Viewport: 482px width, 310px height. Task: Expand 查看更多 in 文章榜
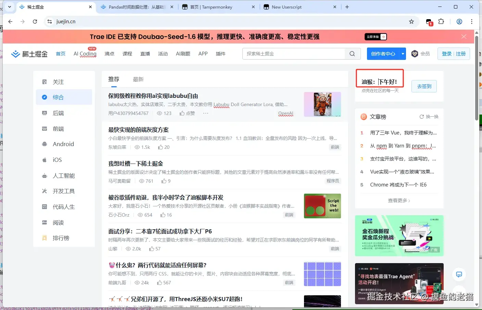click(x=399, y=201)
